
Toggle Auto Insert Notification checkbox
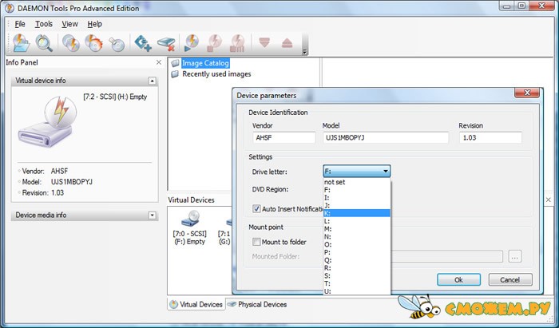pyautogui.click(x=256, y=209)
